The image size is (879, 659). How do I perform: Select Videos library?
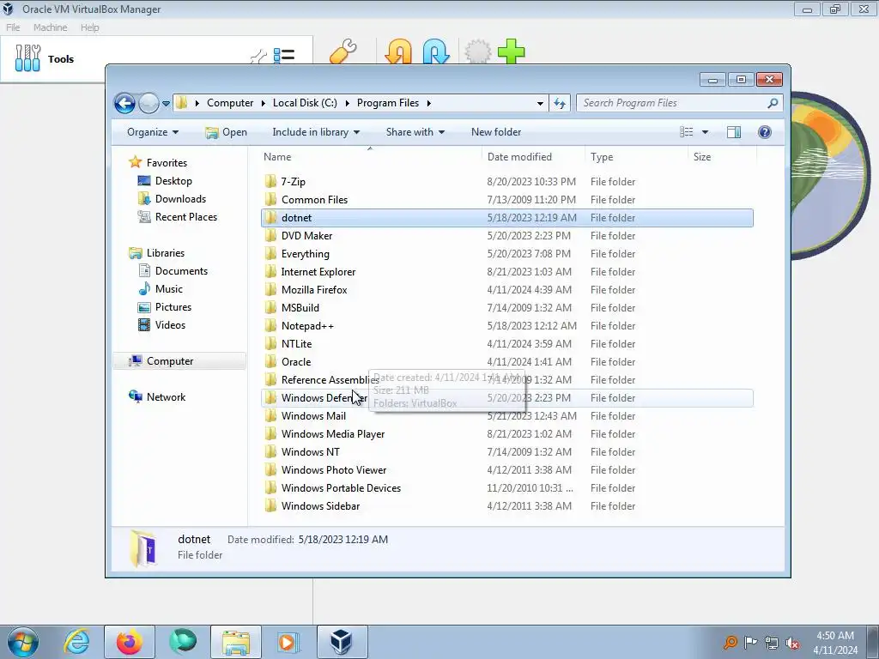click(x=170, y=325)
